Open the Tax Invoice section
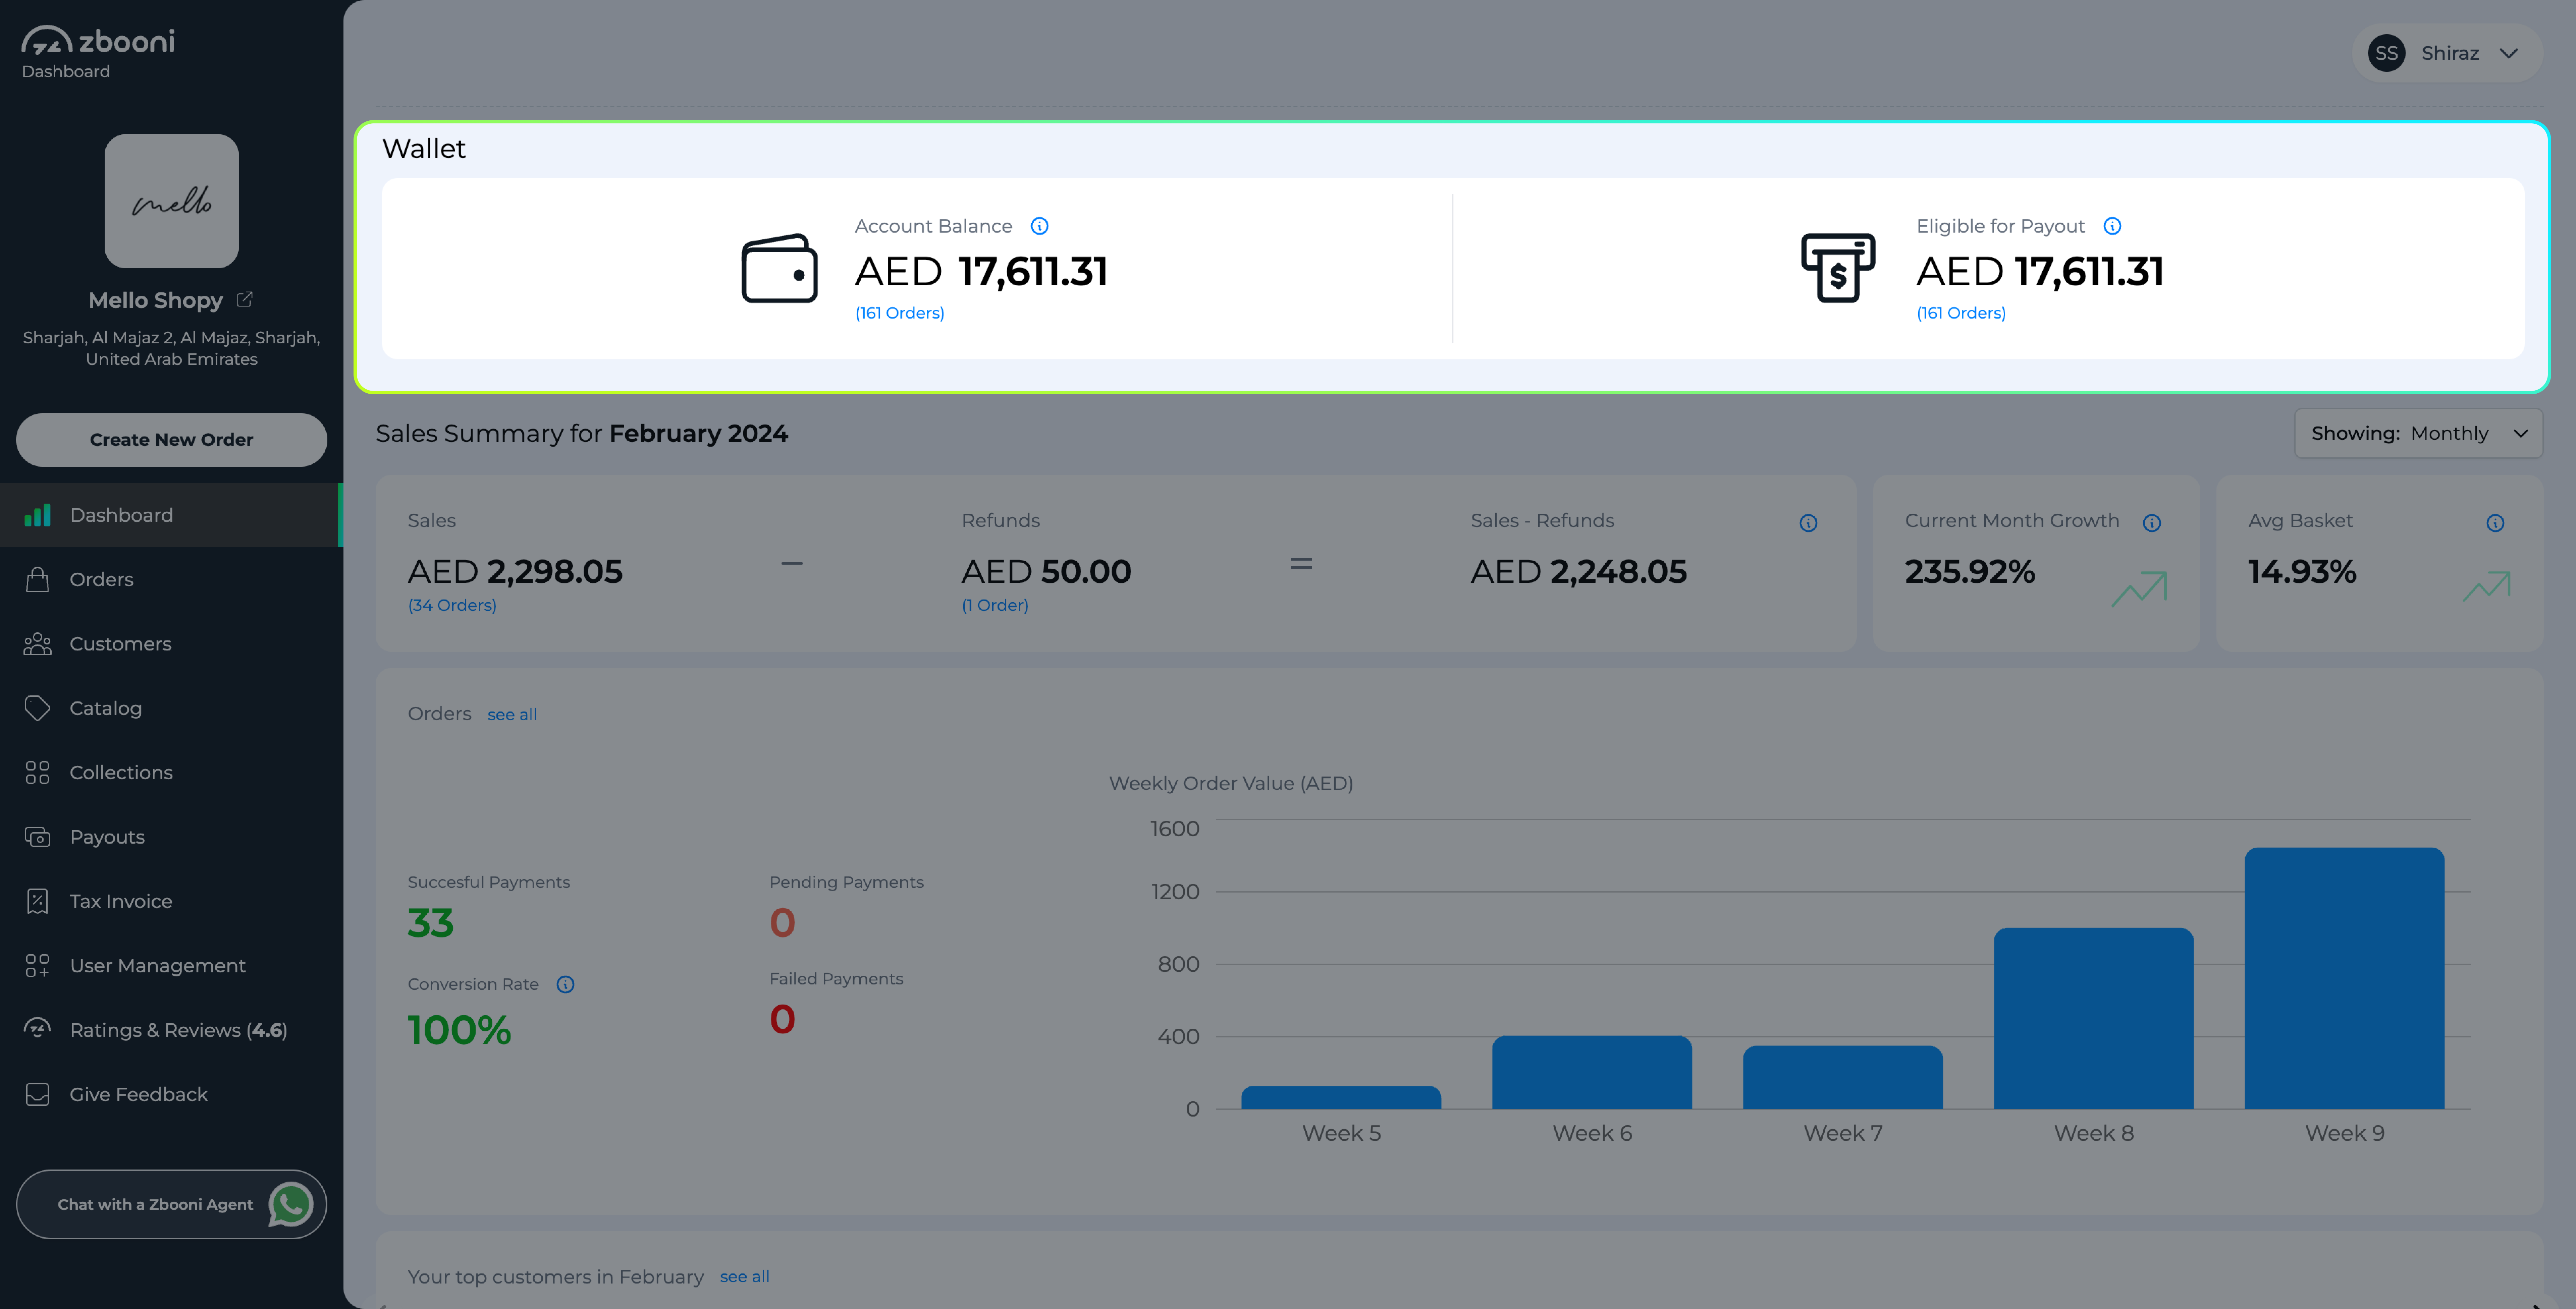2576x1309 pixels. [x=120, y=901]
